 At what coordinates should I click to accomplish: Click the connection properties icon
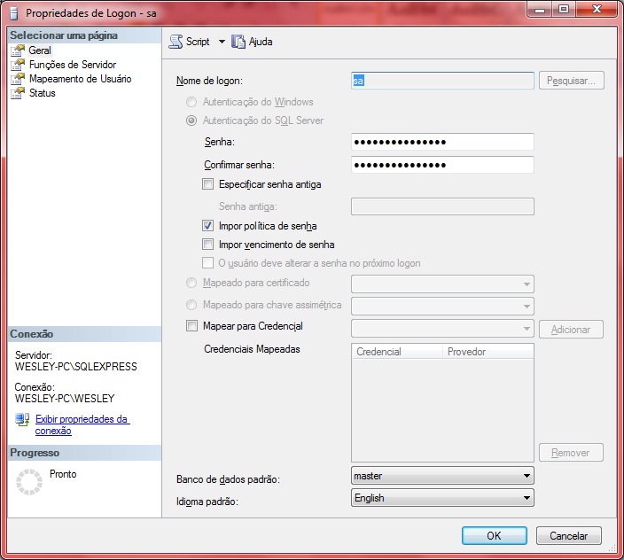(x=23, y=419)
